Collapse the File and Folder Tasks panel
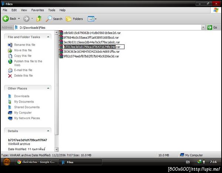The height and width of the screenshot is (173, 222). click(48, 37)
